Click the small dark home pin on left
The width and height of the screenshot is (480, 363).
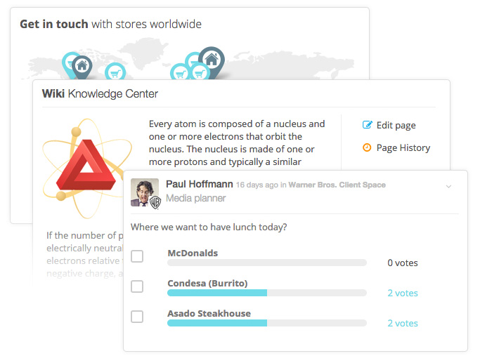pos(82,67)
